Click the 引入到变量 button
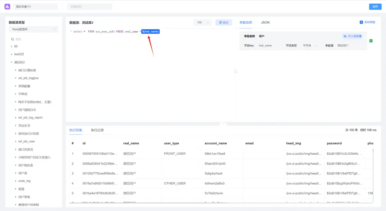The height and width of the screenshot is (211, 386). coord(353,36)
